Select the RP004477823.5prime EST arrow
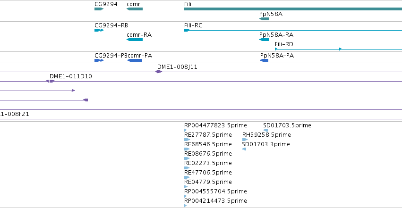The width and height of the screenshot is (402, 208). pyautogui.click(x=185, y=130)
